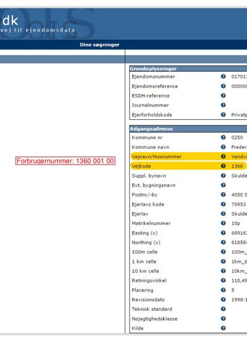The width and height of the screenshot is (247, 340).
Task: Click help icon beside Kilde
Action: click(223, 328)
